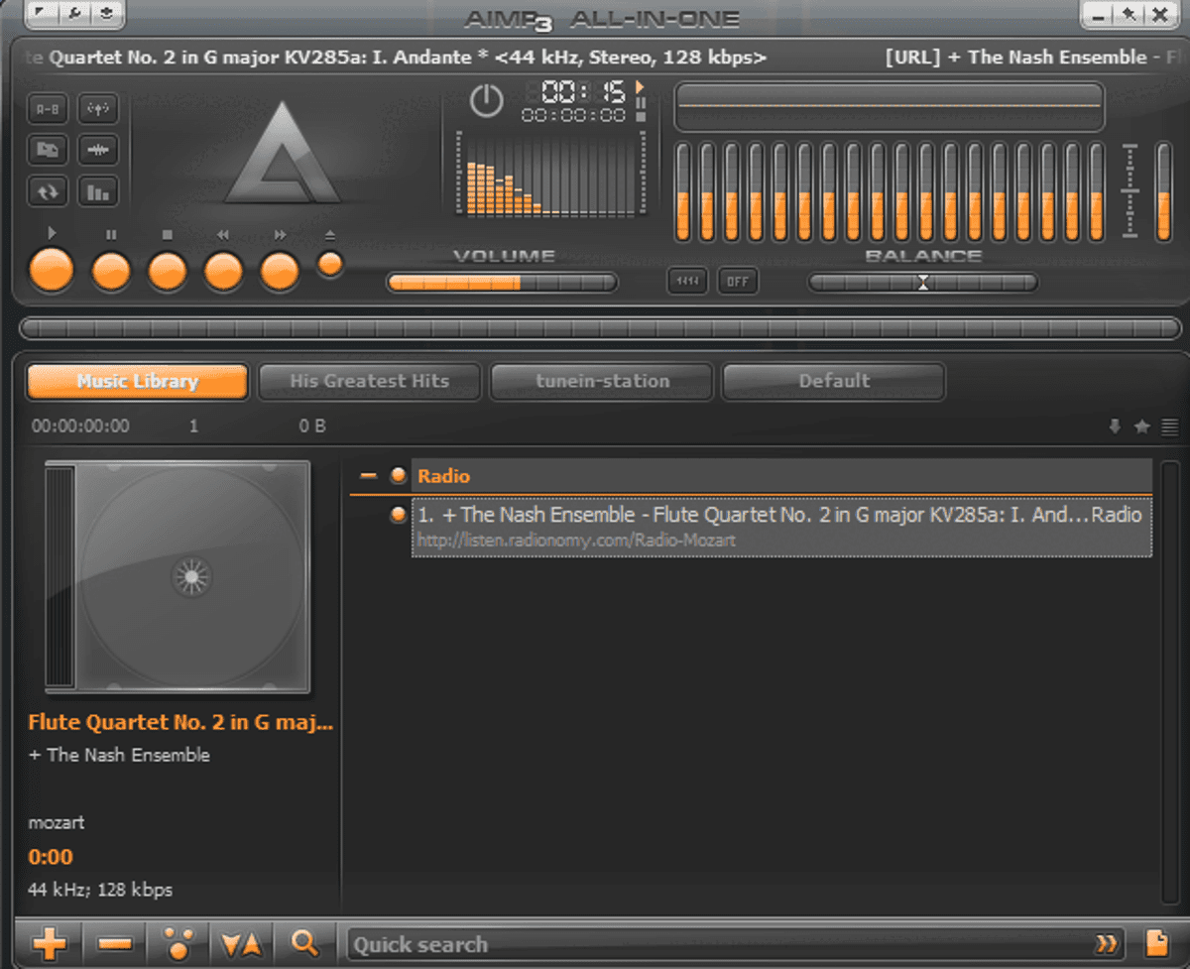Toggle the equalizer OFF button
The width and height of the screenshot is (1190, 969).
(x=737, y=282)
